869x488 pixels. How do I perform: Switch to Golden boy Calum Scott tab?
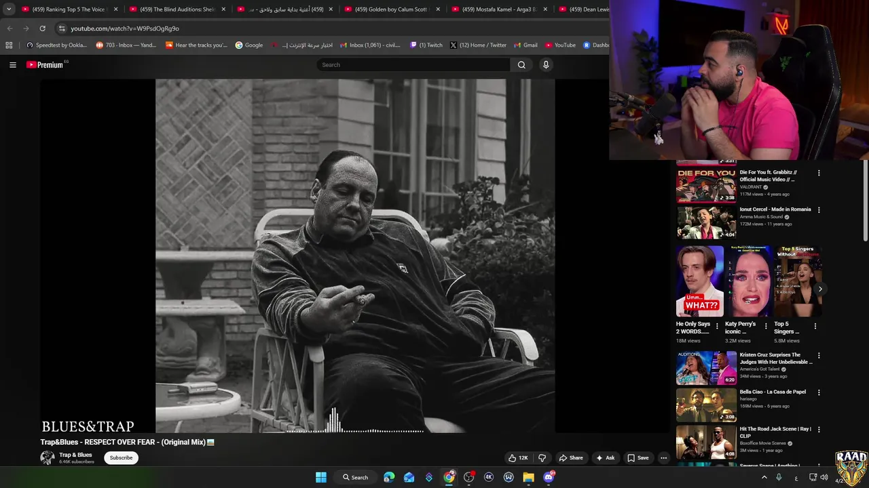pos(392,9)
